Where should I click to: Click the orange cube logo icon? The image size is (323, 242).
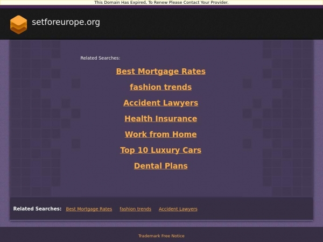coord(18,24)
